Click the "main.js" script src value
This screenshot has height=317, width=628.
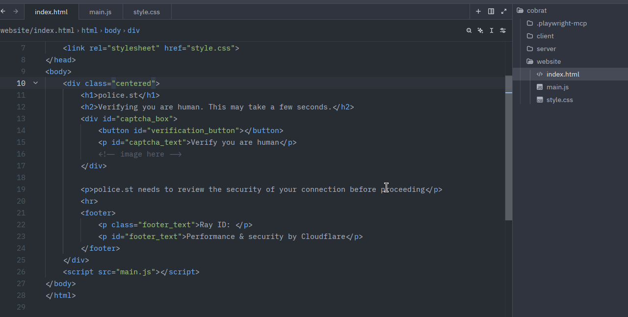click(x=135, y=272)
